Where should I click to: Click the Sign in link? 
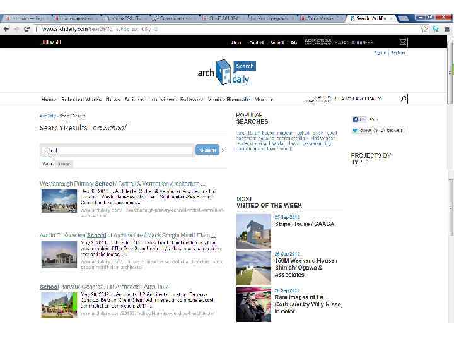tap(380, 53)
